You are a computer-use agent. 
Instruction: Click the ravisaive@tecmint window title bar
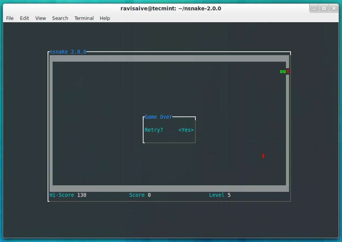tap(171, 8)
